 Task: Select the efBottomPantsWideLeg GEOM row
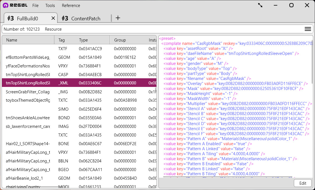(x=28, y=57)
